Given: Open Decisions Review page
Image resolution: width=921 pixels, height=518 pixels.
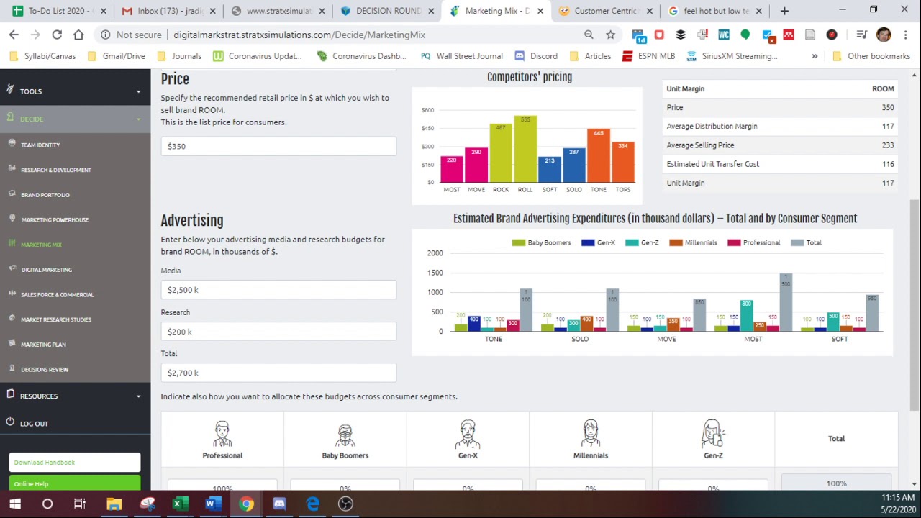Looking at the screenshot, I should (x=45, y=369).
